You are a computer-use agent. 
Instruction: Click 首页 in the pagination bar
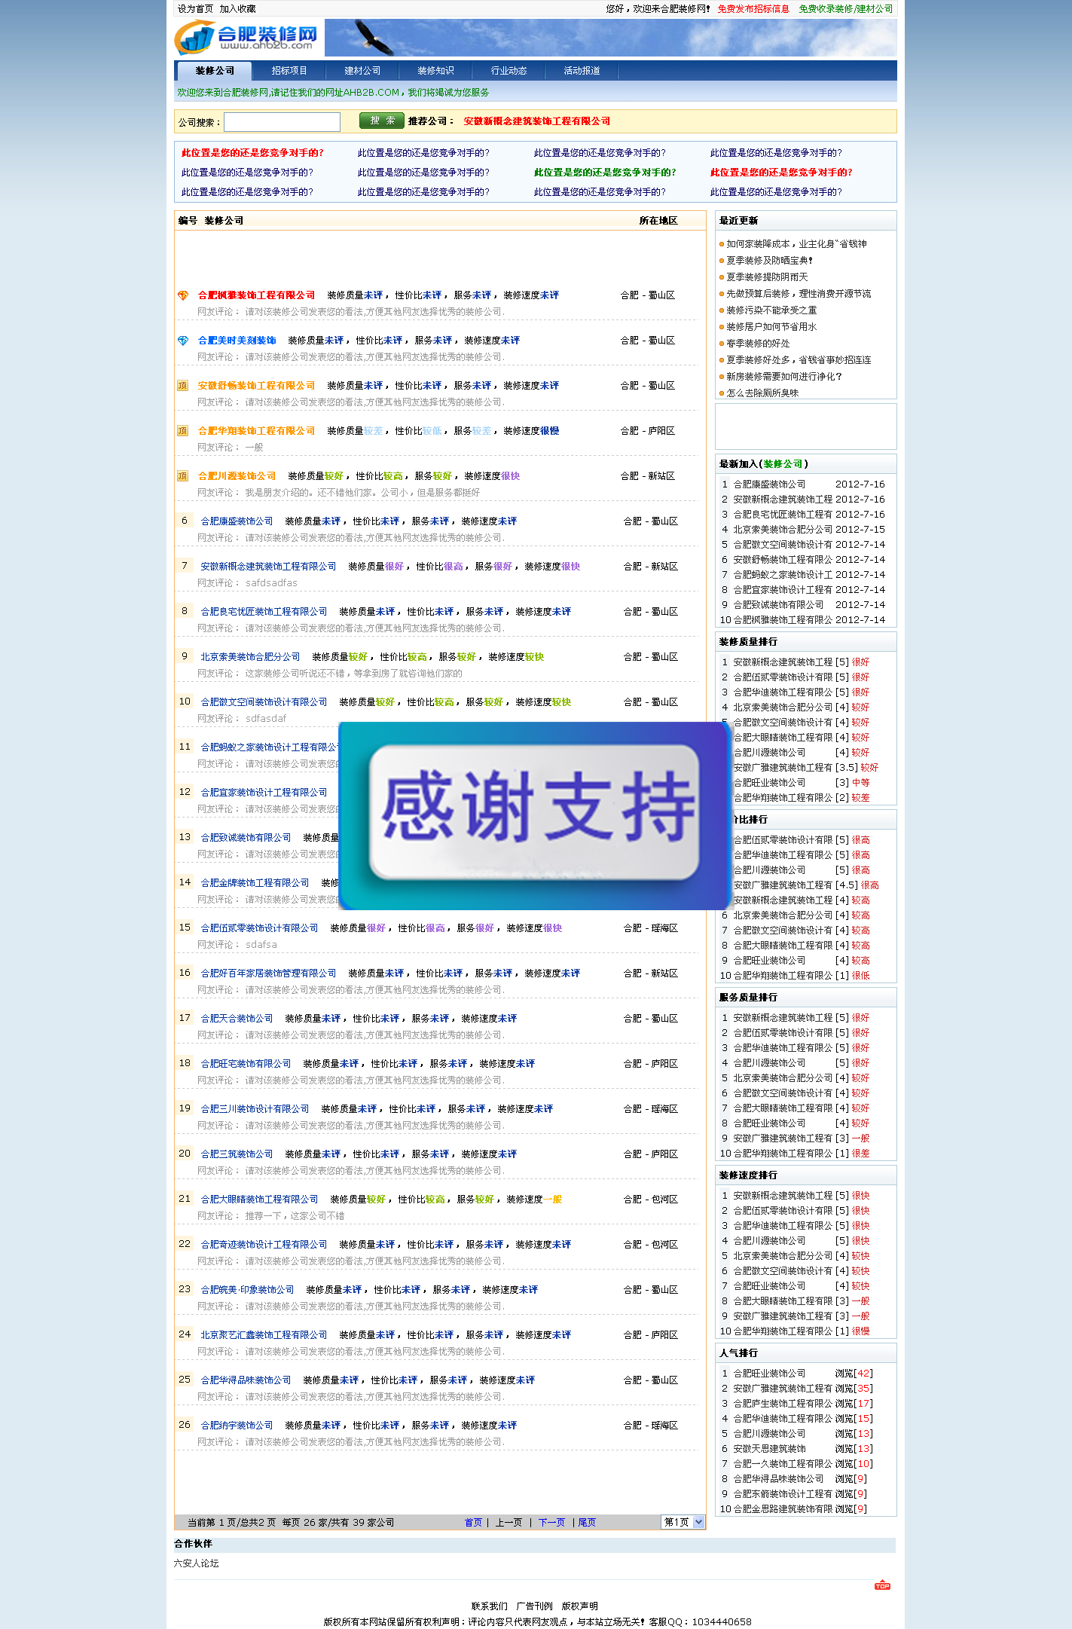coord(473,1522)
